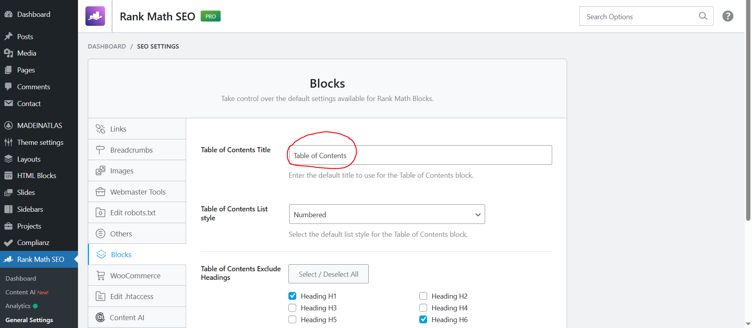
Task: Select the Blocks tab
Action: [x=137, y=254]
